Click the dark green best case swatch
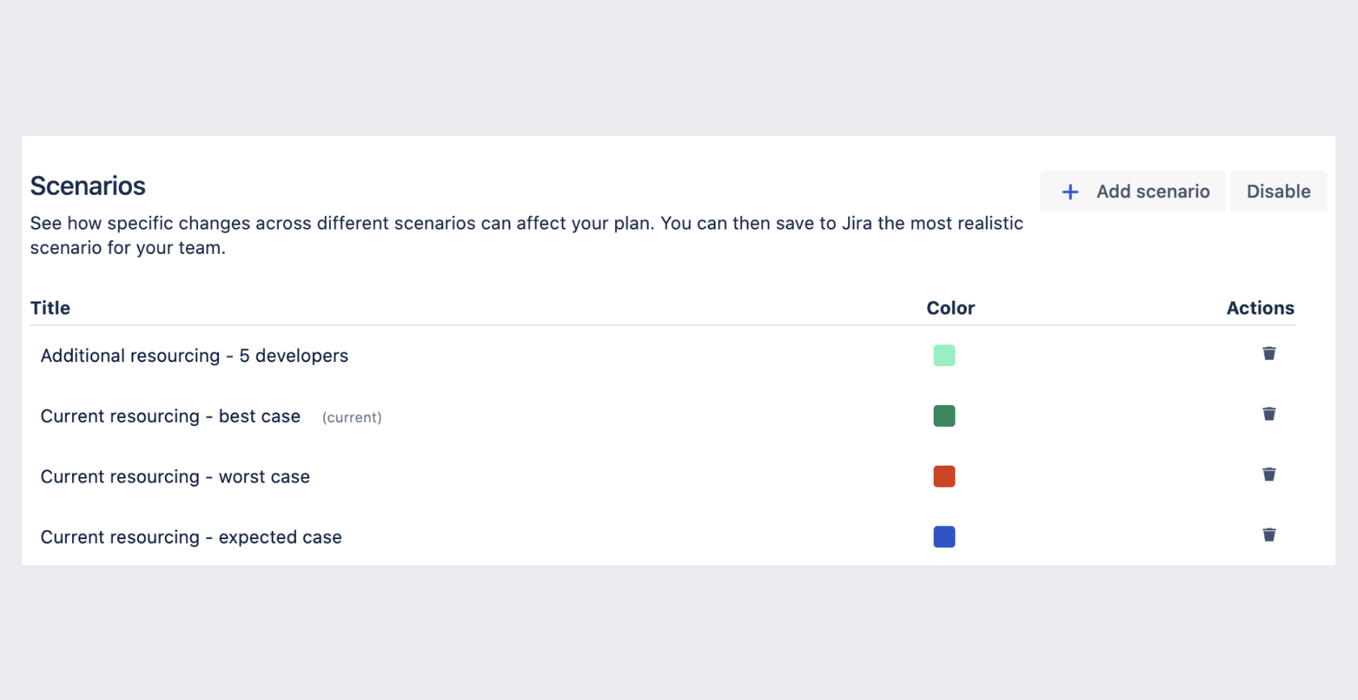 (944, 416)
